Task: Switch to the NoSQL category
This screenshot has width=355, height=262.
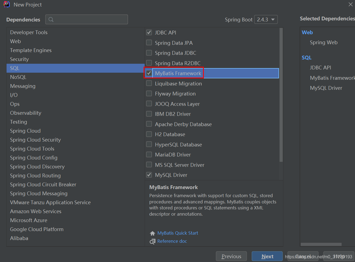Action: [x=75, y=77]
